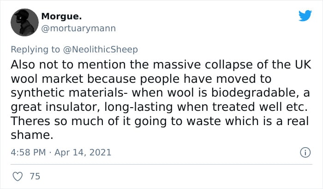Click the Twitter bird logo

point(305,15)
